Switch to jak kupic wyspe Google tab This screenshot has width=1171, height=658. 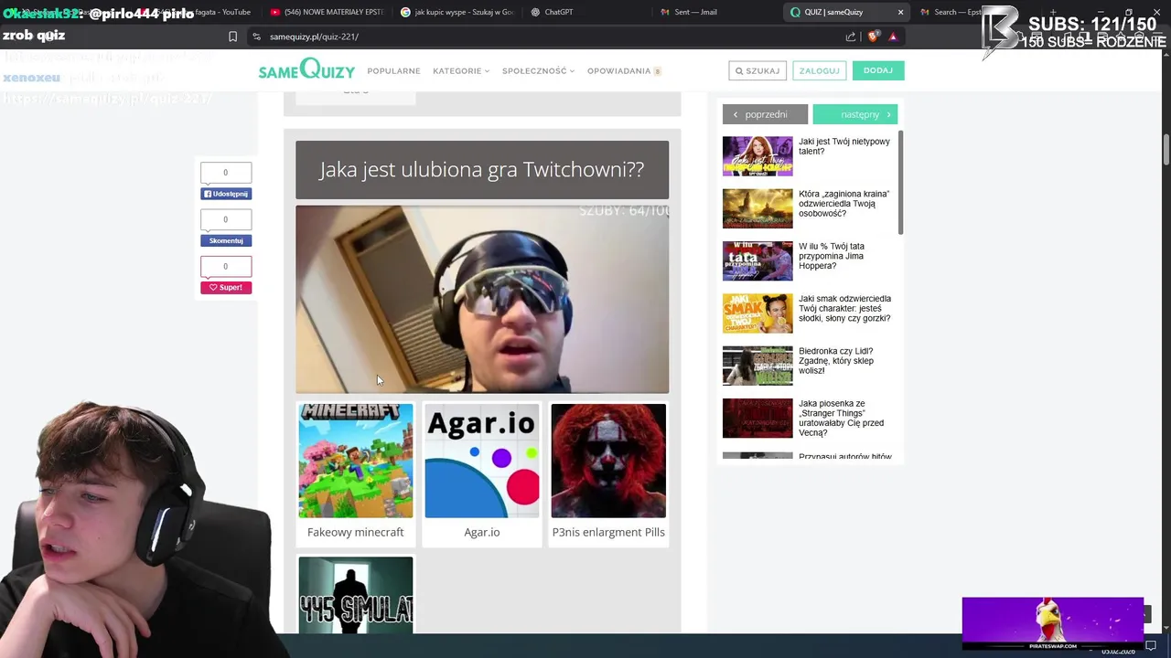457,12
